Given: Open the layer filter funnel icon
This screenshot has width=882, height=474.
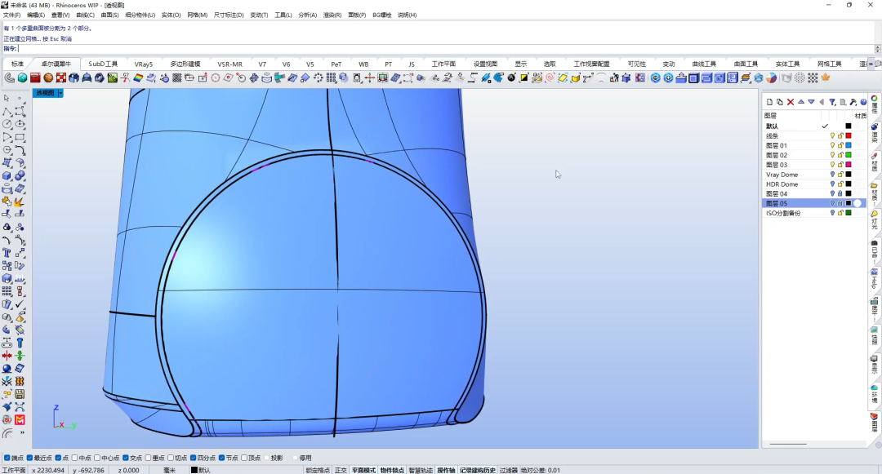Looking at the screenshot, I should [832, 102].
